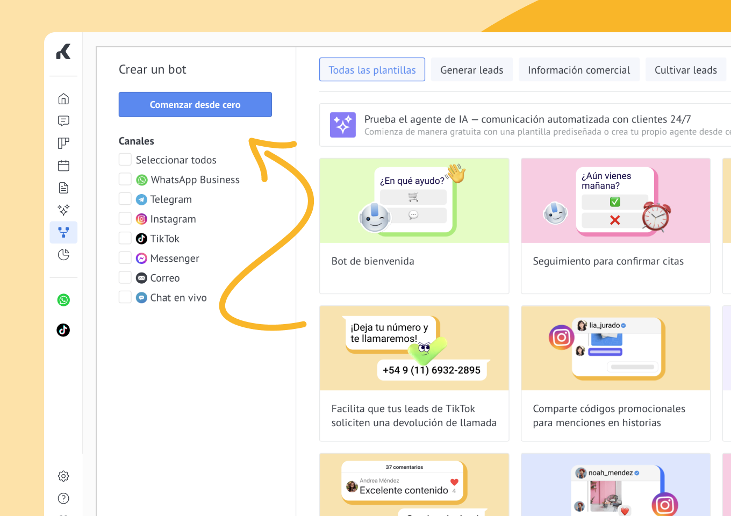This screenshot has height=516, width=731.
Task: Select the bot flow builder sidebar icon
Action: pyautogui.click(x=63, y=232)
